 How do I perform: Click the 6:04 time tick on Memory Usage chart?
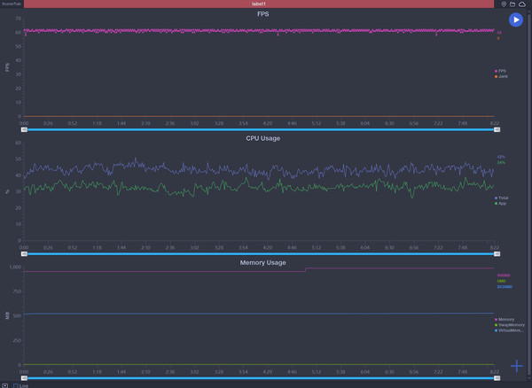365,372
